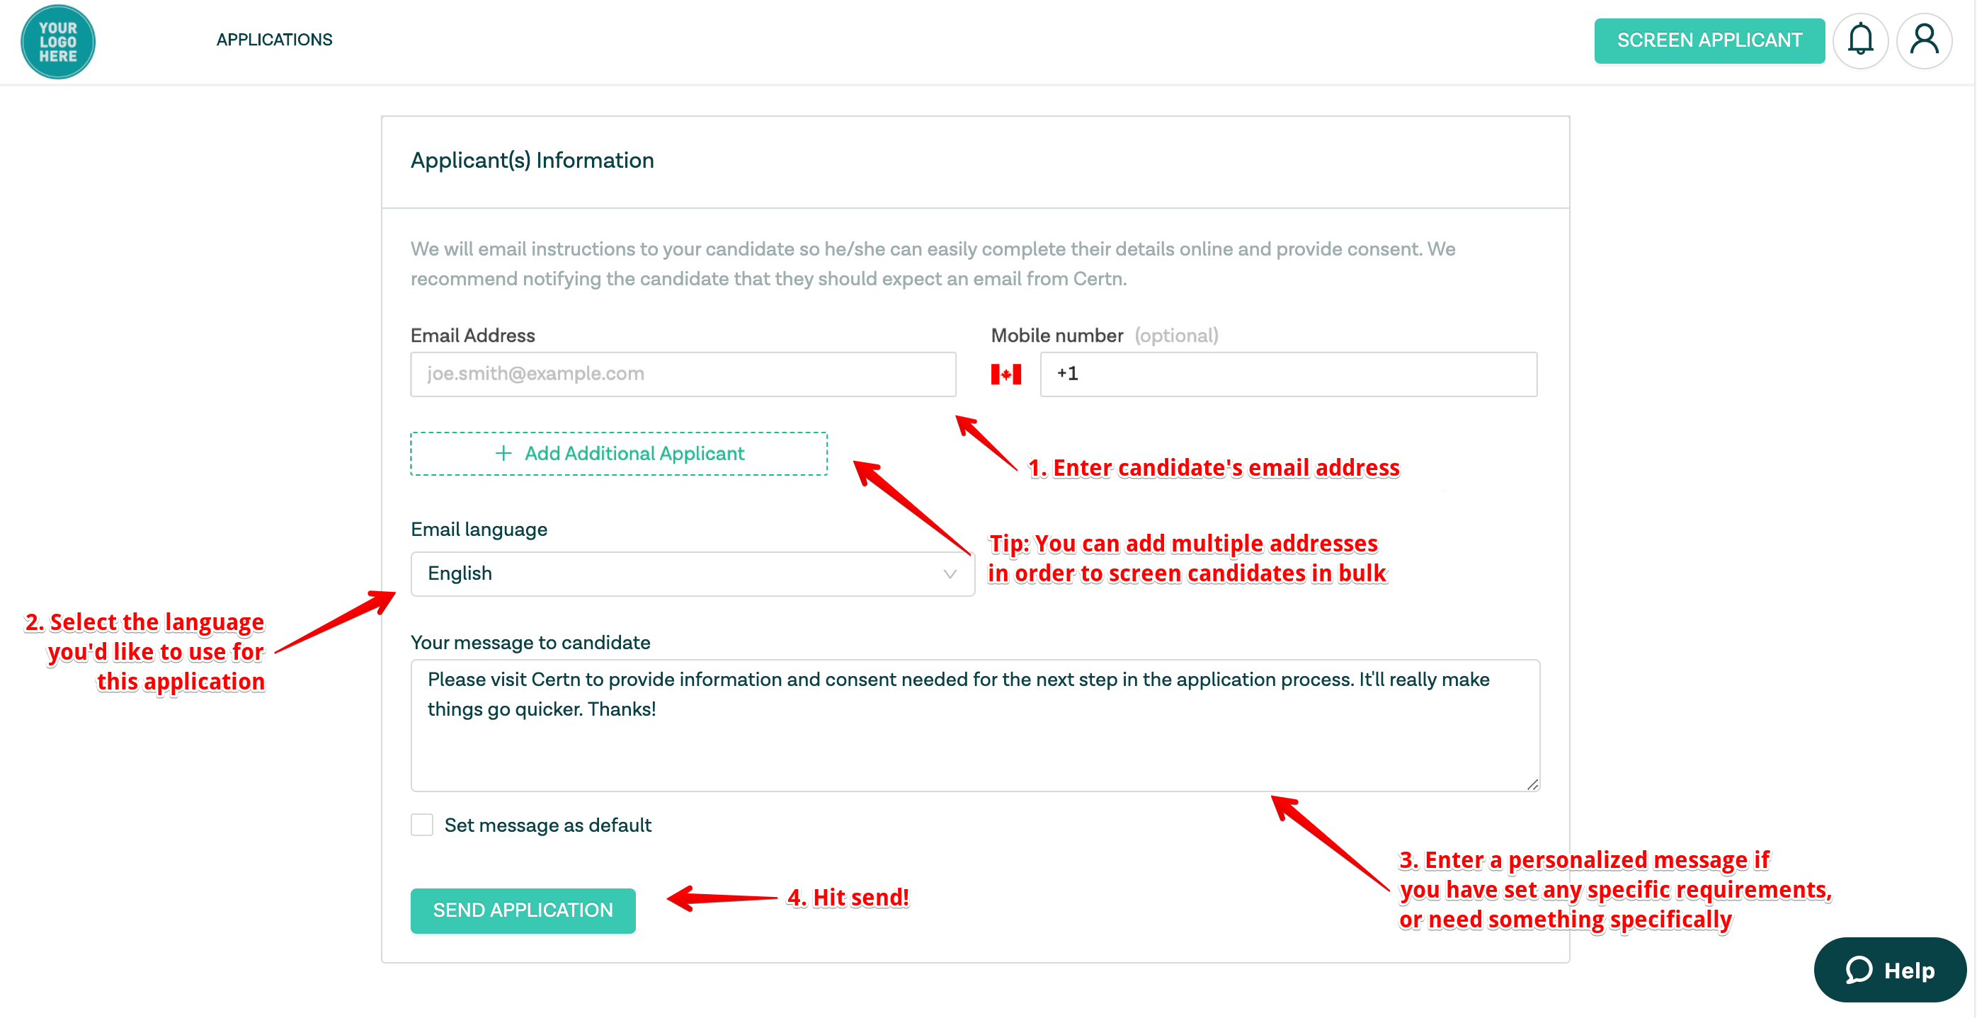The image size is (1977, 1018).
Task: Open the Help chat bubble
Action: (x=1889, y=970)
